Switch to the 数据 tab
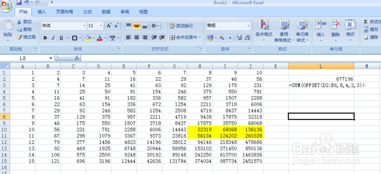The height and width of the screenshot is (174, 381). pos(106,12)
